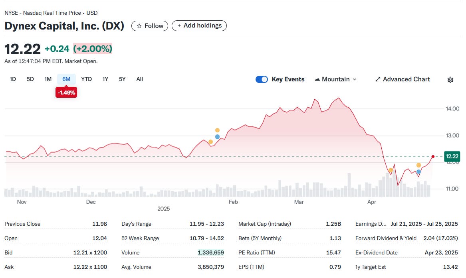Select the 1M time range tab
The height and width of the screenshot is (278, 466).
click(48, 79)
